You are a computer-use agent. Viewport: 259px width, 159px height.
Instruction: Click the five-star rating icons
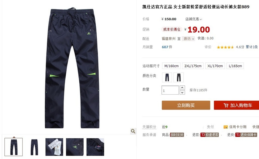[x=225, y=47]
